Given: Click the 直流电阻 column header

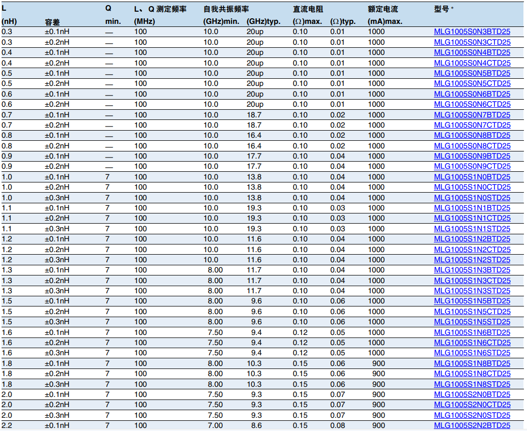Looking at the screenshot, I should (x=308, y=9).
